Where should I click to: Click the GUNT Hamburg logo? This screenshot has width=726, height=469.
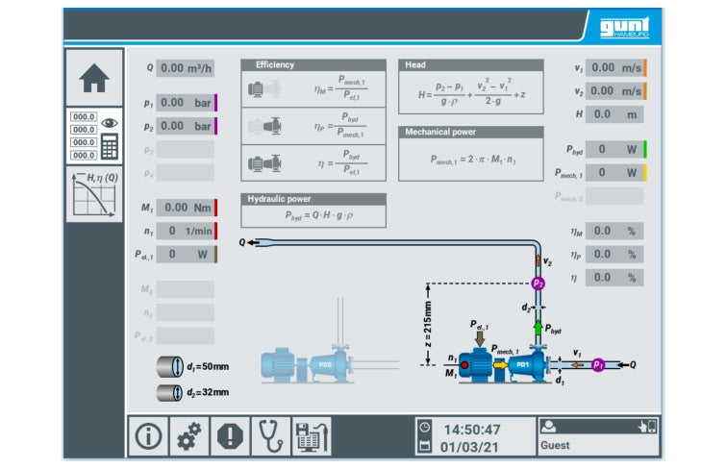625,26
